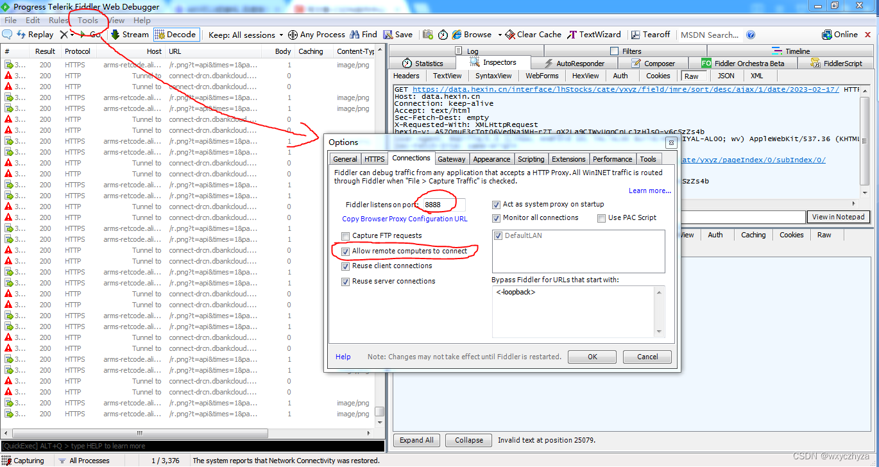Click the Replay toolbar button
The height and width of the screenshot is (467, 879).
pos(35,35)
